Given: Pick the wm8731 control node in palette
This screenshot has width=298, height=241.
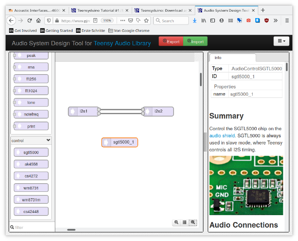Looking at the screenshot, I should pos(31,188).
